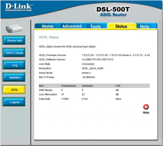Click upstream SNR margin value 6
Screen dimensions: 163x146
[x=83, y=90]
